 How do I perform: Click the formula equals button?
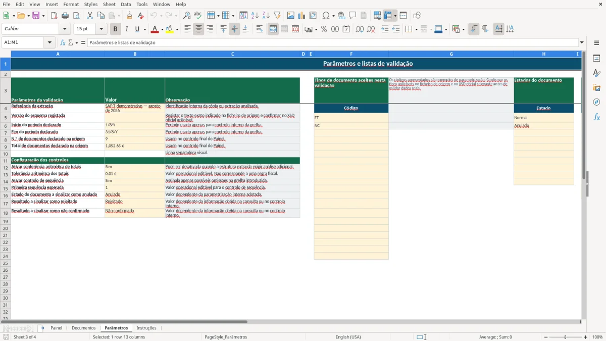click(83, 42)
